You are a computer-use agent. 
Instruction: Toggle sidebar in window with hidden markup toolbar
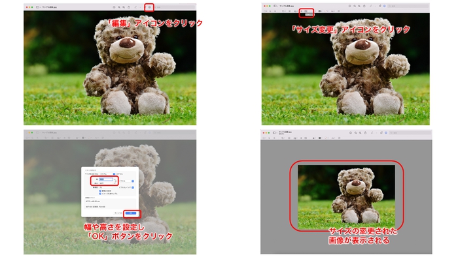(x=37, y=7)
